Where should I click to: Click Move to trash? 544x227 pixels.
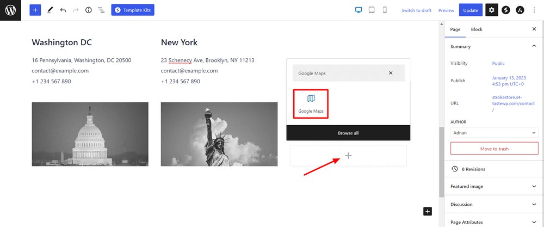click(x=494, y=149)
